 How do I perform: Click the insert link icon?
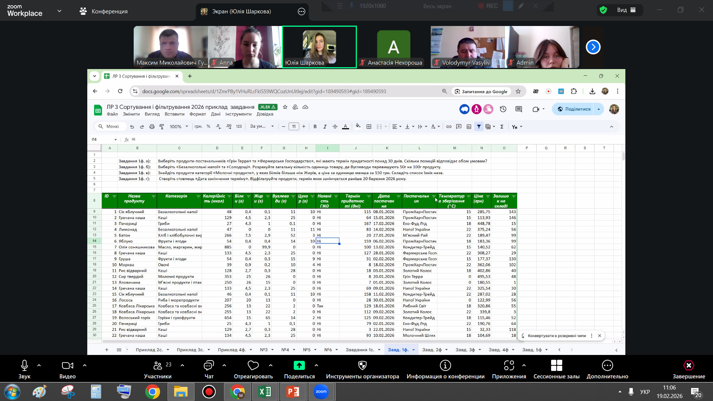(449, 127)
